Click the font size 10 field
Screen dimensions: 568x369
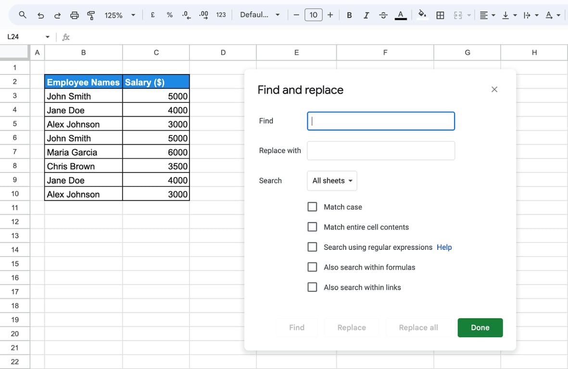pyautogui.click(x=314, y=15)
